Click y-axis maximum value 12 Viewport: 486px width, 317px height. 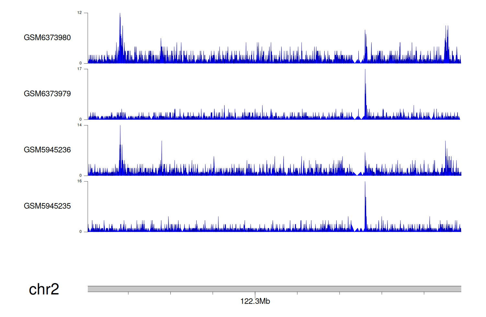pyautogui.click(x=79, y=13)
